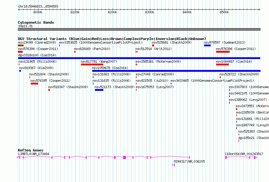Image resolution: width=269 pixels, height=182 pixels.
Task: Open nsv512514 (Arlt2011) variant
Action: point(154,49)
